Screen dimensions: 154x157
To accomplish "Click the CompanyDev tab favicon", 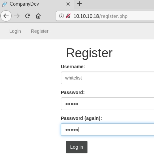I will click(x=5, y=4).
